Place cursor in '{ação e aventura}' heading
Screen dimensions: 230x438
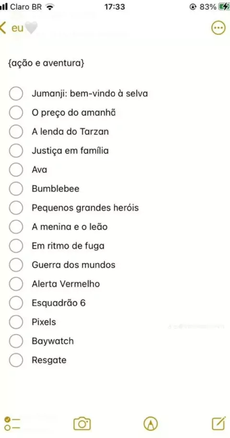pos(46,63)
